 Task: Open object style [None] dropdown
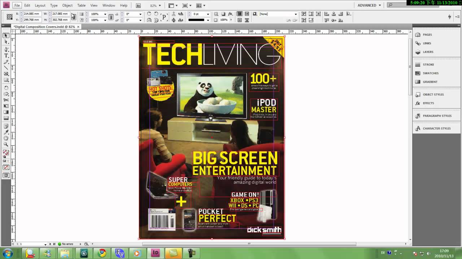pos(296,14)
